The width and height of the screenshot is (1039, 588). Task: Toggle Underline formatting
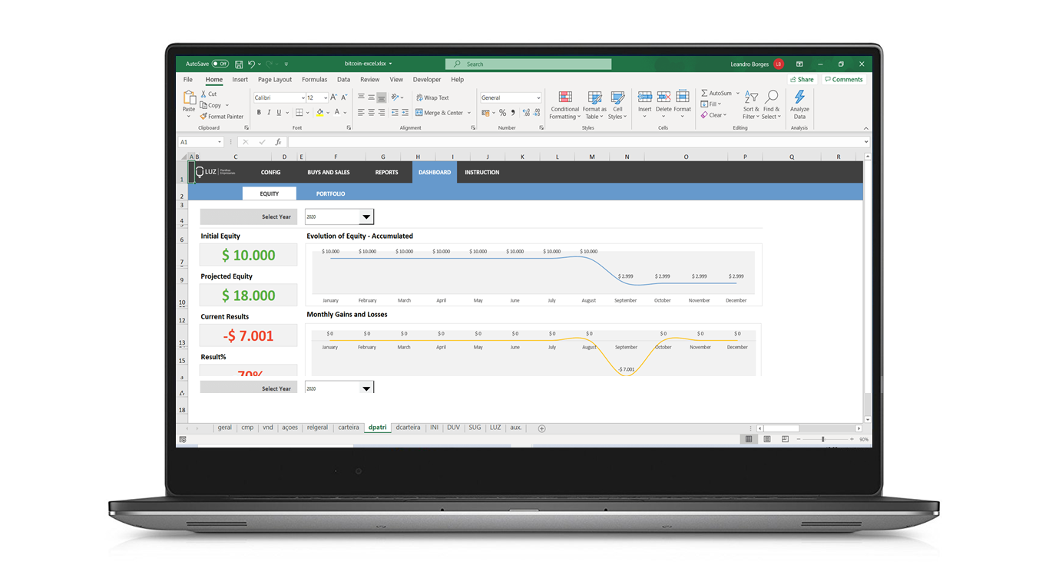coord(278,113)
